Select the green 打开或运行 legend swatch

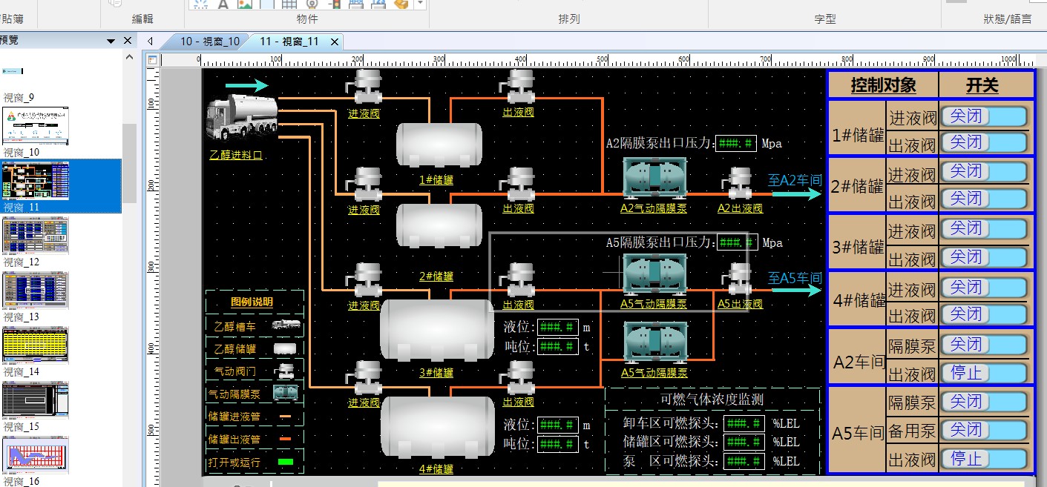click(x=285, y=463)
